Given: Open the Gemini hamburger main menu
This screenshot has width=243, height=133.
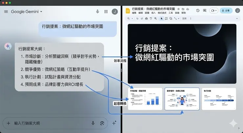Looking at the screenshot, I should point(6,12).
